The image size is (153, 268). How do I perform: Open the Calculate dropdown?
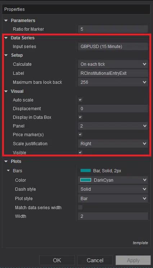(113, 64)
